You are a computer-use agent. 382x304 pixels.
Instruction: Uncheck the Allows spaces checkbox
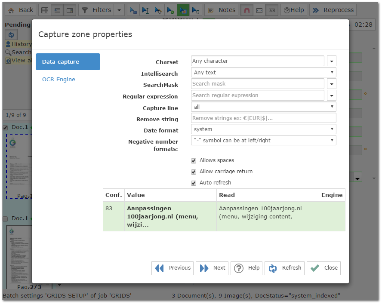pos(194,161)
